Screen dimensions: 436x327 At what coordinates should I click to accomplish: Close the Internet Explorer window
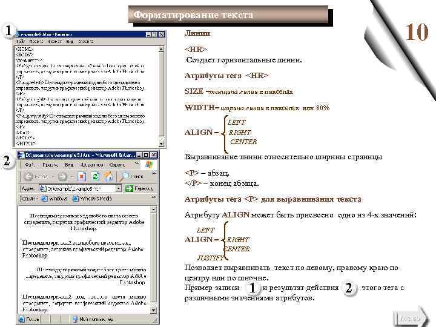pos(153,155)
